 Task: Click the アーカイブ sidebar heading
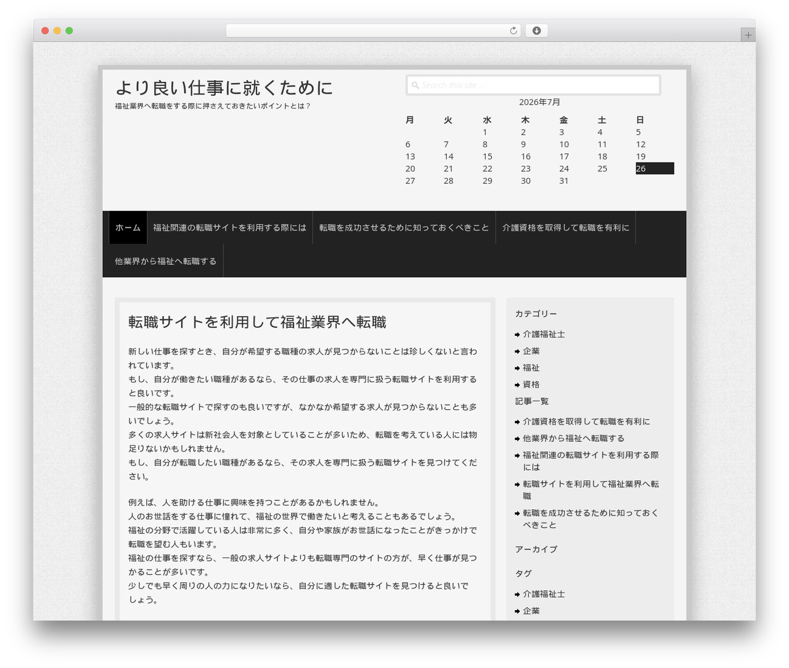536,550
